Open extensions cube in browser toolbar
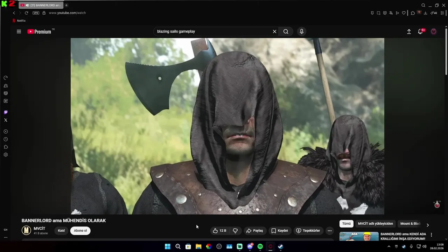This screenshot has width=448, height=252. [x=413, y=13]
